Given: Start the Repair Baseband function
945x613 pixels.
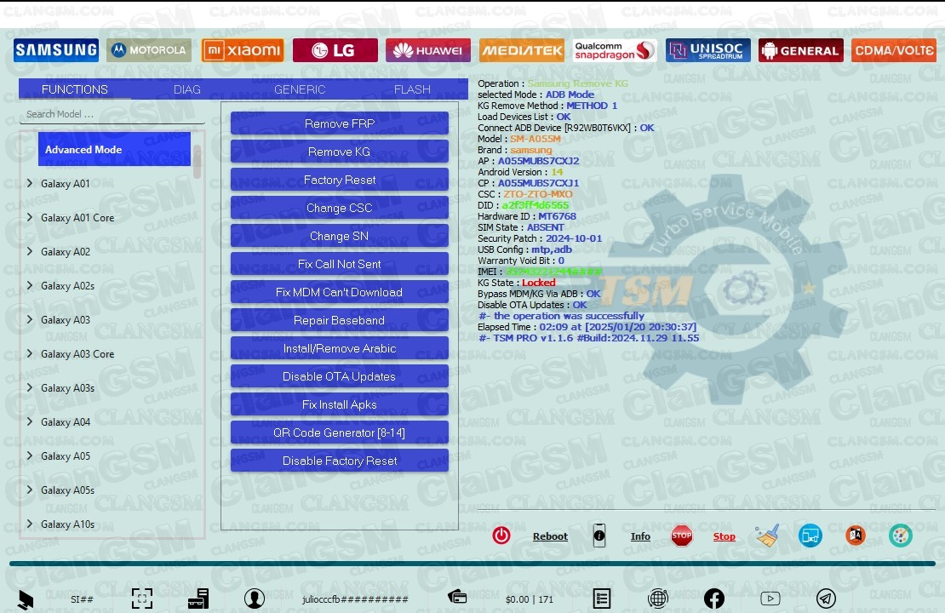Looking at the screenshot, I should tap(340, 320).
